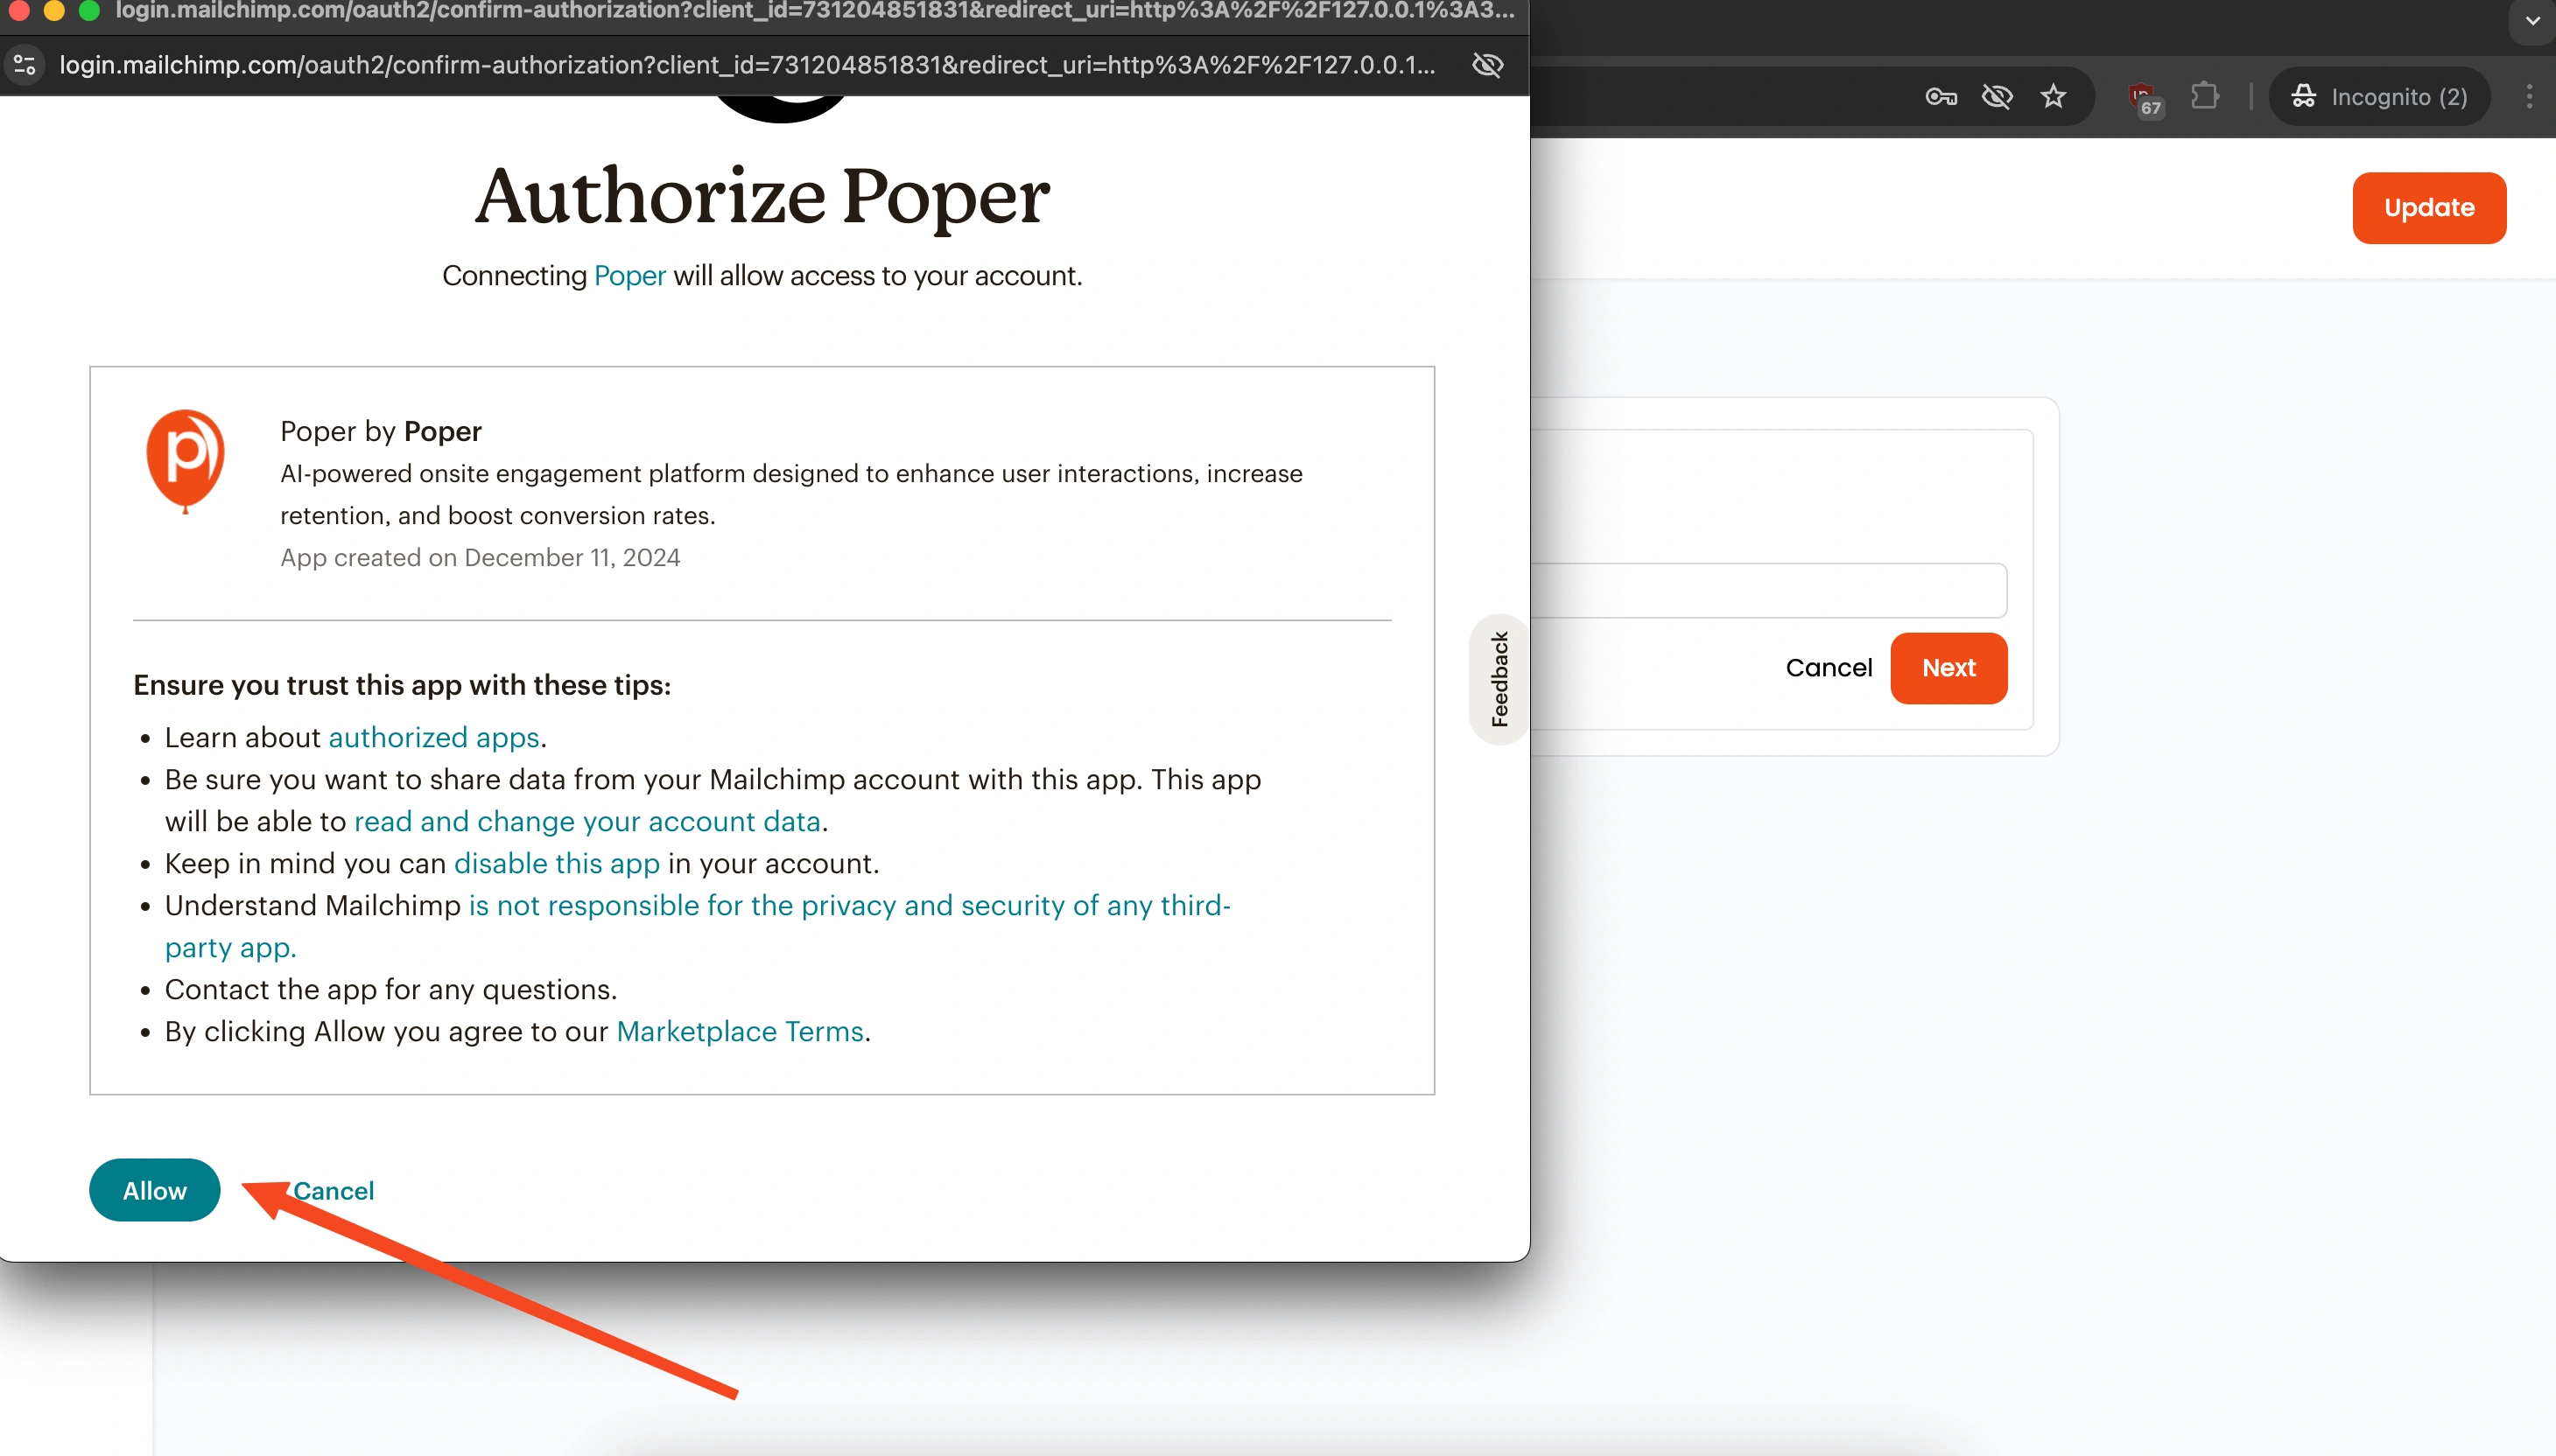Expand the tab search chevron dropdown
Viewport: 2556px width, 1456px height.
[2533, 20]
